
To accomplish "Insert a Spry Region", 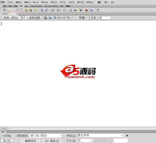I will coord(13,10).
